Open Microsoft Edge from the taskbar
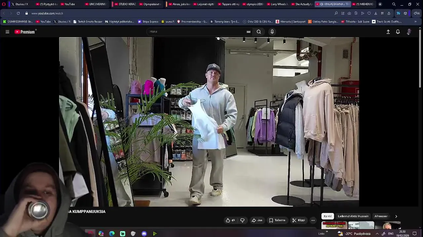 click(112, 234)
